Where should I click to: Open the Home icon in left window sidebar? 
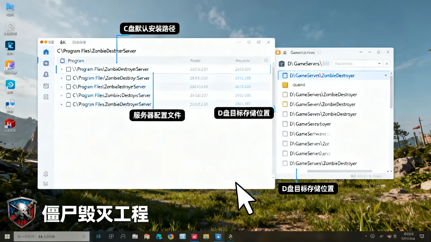[46, 52]
